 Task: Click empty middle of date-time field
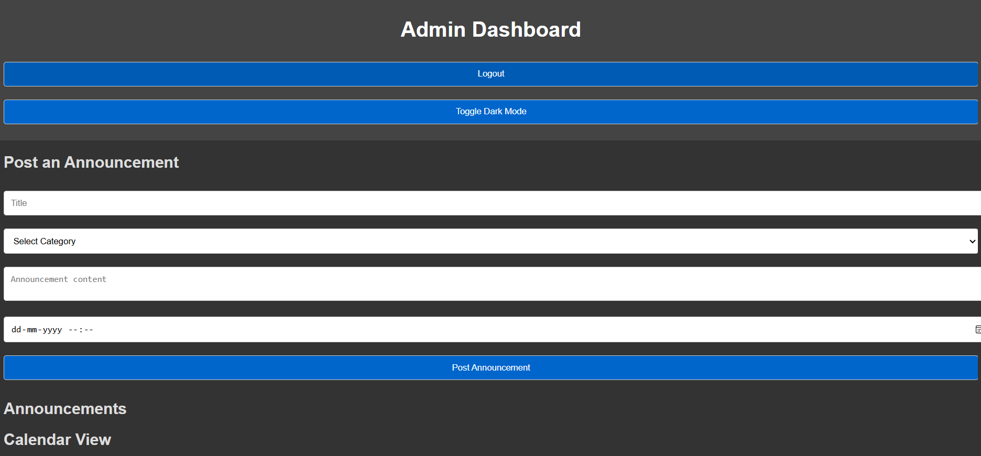pos(490,330)
